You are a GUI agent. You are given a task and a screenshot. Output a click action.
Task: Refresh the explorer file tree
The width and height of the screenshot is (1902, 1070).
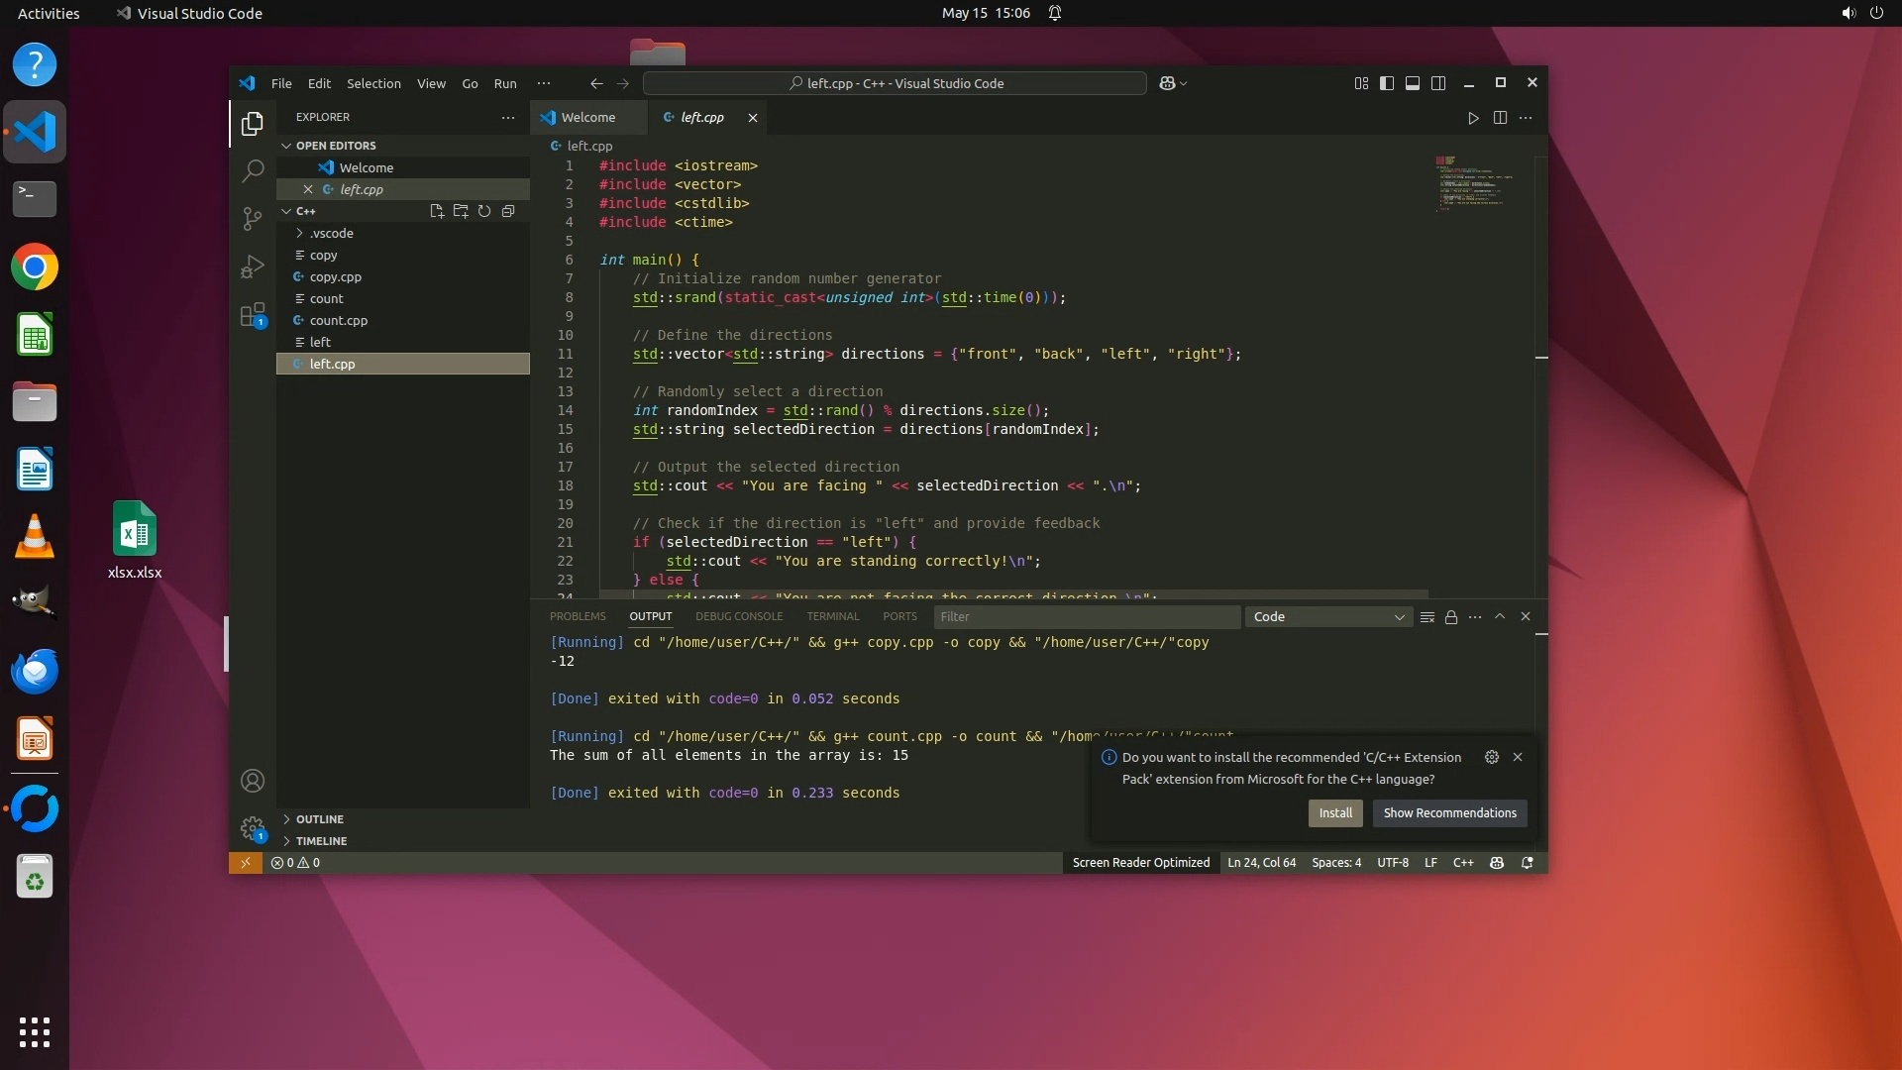pyautogui.click(x=484, y=211)
